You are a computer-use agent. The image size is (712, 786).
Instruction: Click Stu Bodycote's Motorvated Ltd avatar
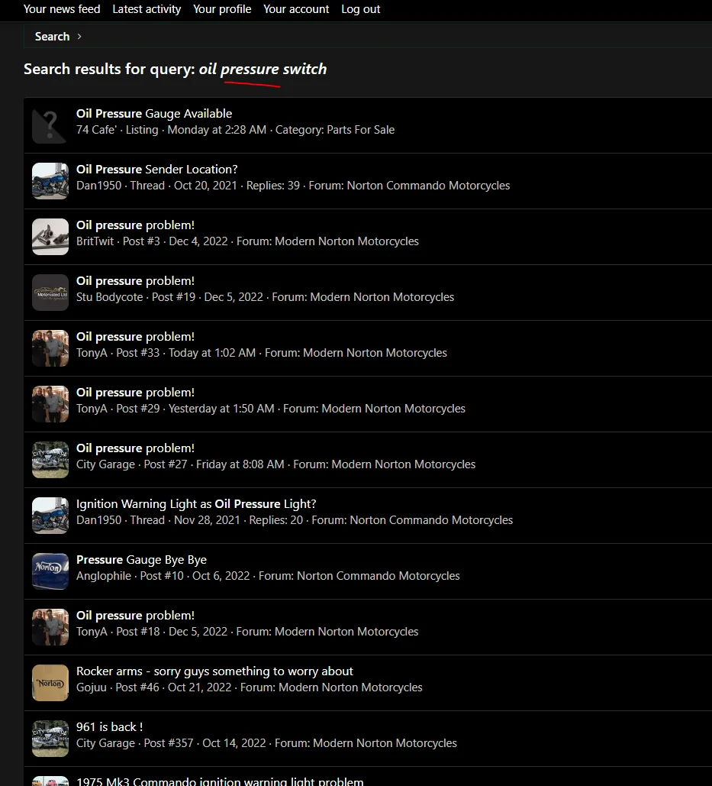tap(50, 293)
